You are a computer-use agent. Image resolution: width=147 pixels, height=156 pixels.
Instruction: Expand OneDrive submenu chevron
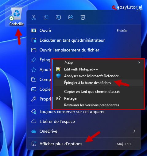134,131
